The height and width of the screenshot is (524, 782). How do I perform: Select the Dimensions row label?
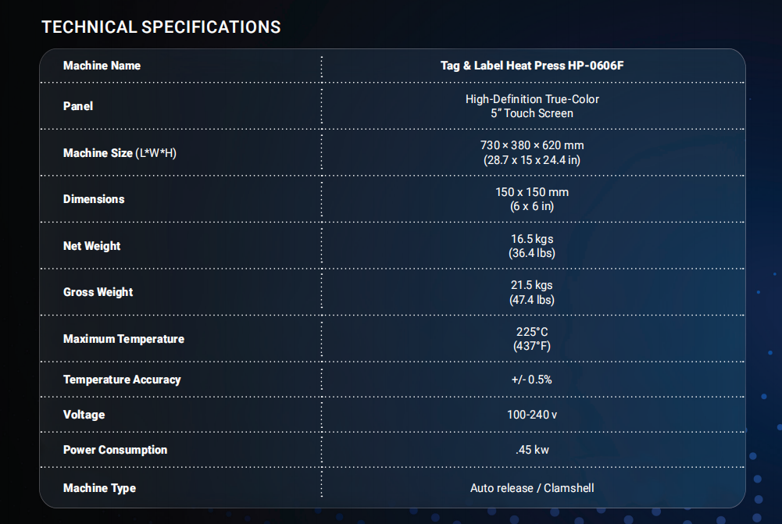point(94,199)
